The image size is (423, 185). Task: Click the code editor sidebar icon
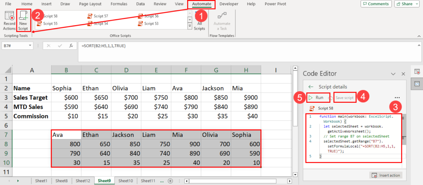417,84
